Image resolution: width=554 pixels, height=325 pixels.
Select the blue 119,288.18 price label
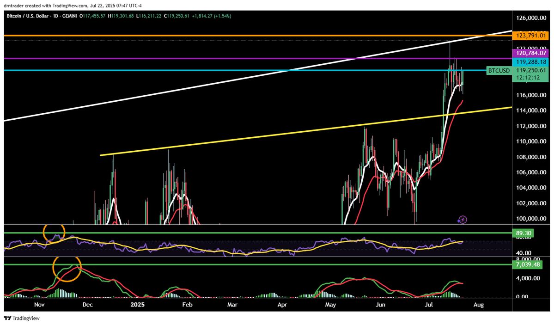pyautogui.click(x=531, y=62)
